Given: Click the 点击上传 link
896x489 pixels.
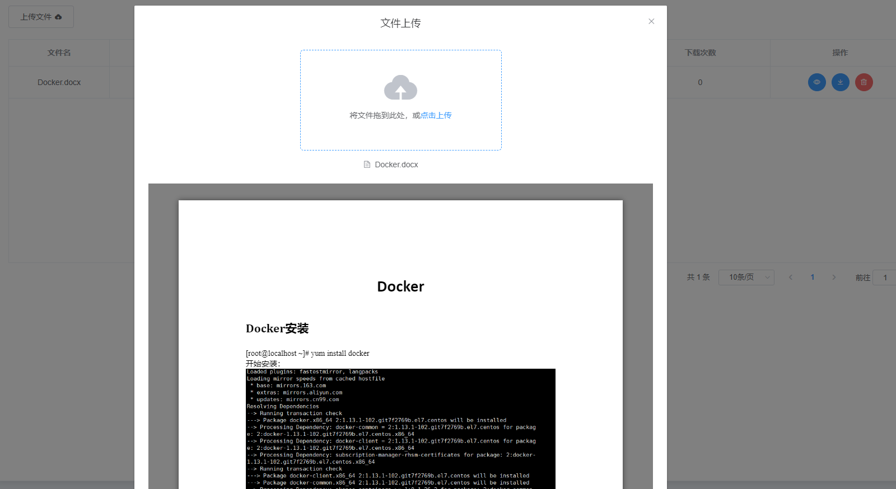Looking at the screenshot, I should coord(436,115).
